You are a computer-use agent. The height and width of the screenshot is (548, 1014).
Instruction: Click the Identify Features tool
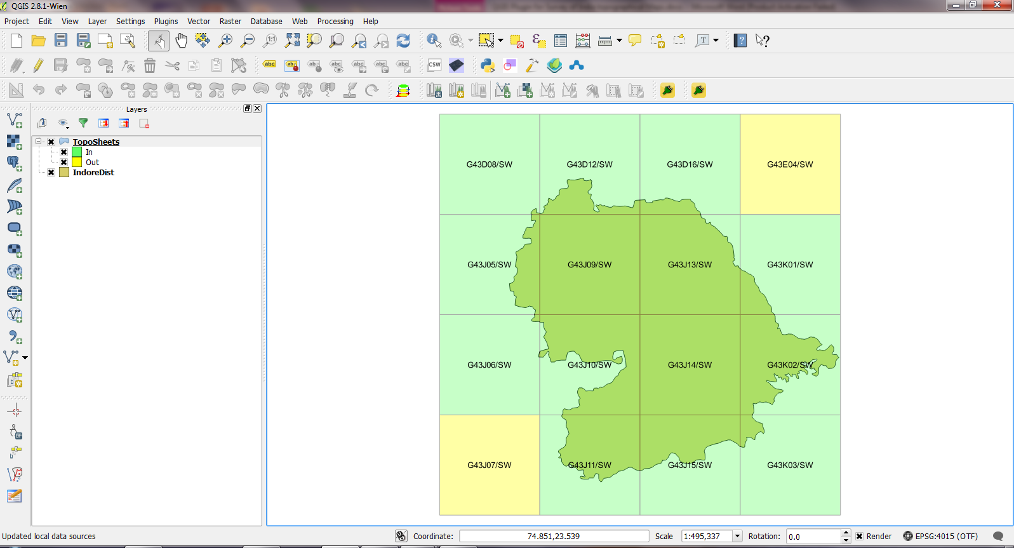point(434,41)
